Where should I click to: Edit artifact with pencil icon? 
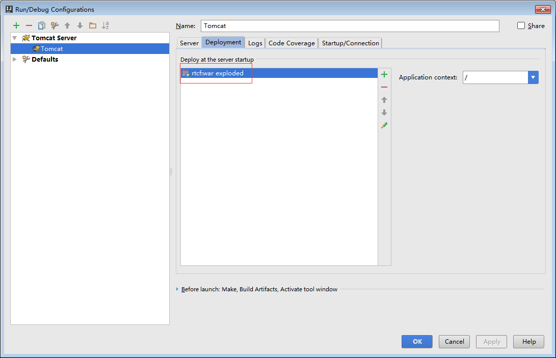click(x=384, y=125)
